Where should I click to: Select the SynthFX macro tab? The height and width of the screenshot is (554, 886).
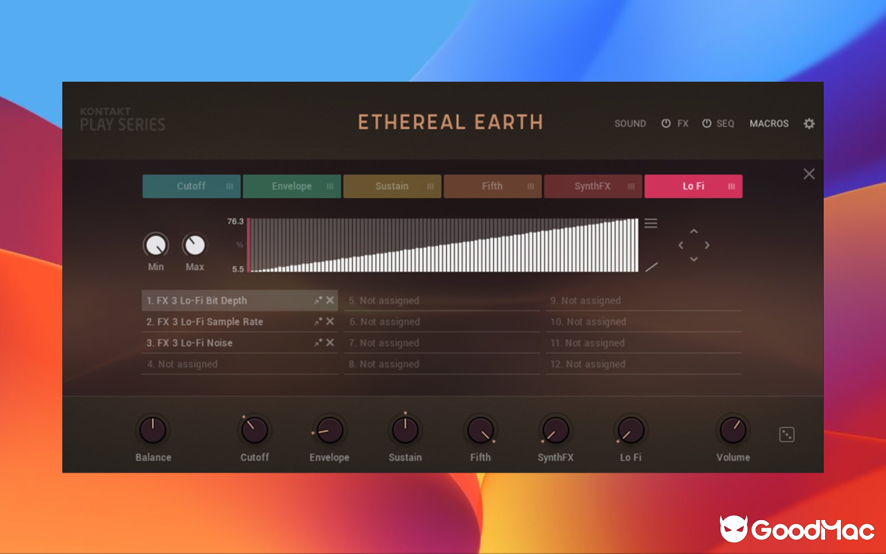[593, 186]
